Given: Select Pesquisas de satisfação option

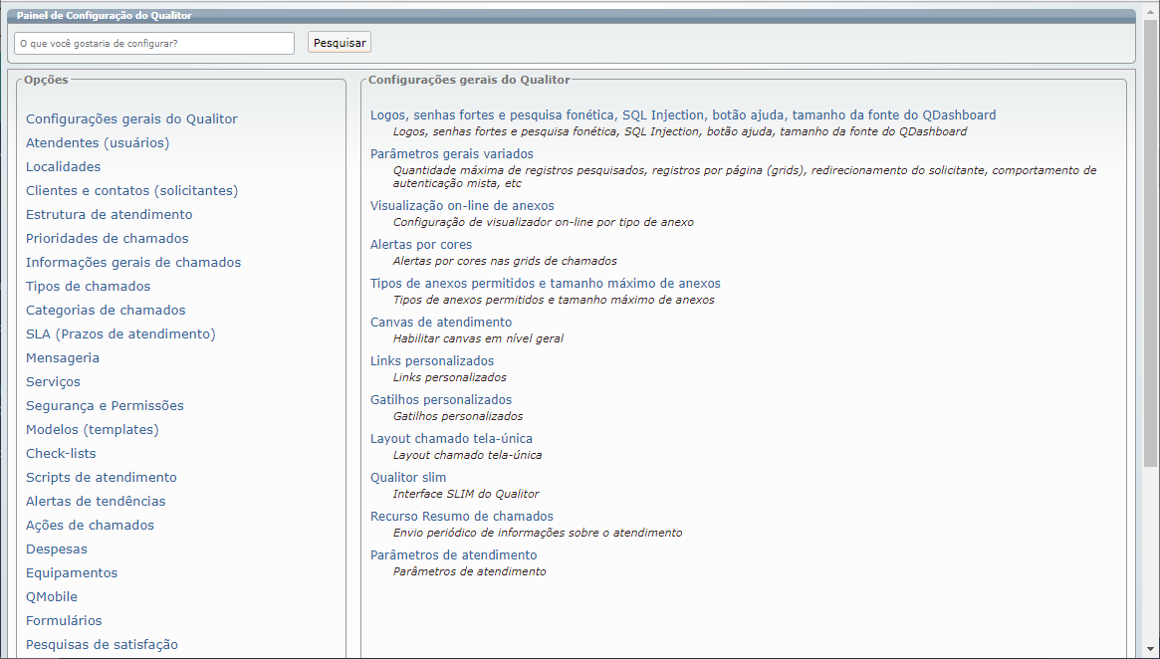Looking at the screenshot, I should pos(103,645).
